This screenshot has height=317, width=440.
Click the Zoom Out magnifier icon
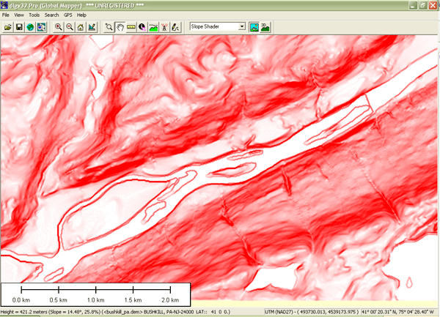pos(70,26)
